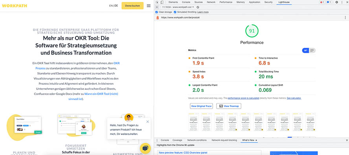Screen dimensions: 349x155
Task: Click the 91 performance score gauge
Action: [252, 31]
